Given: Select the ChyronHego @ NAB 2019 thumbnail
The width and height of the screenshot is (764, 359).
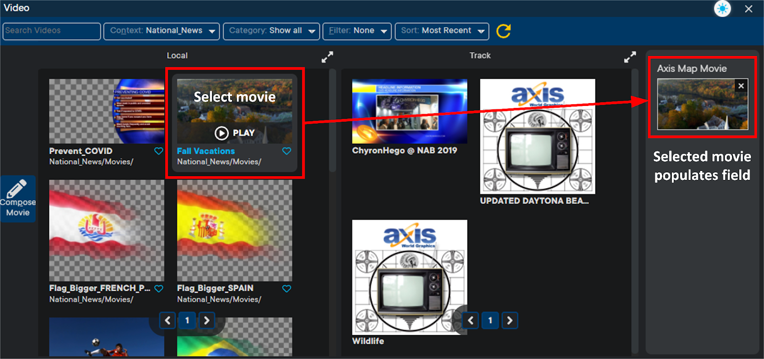Looking at the screenshot, I should click(x=409, y=111).
